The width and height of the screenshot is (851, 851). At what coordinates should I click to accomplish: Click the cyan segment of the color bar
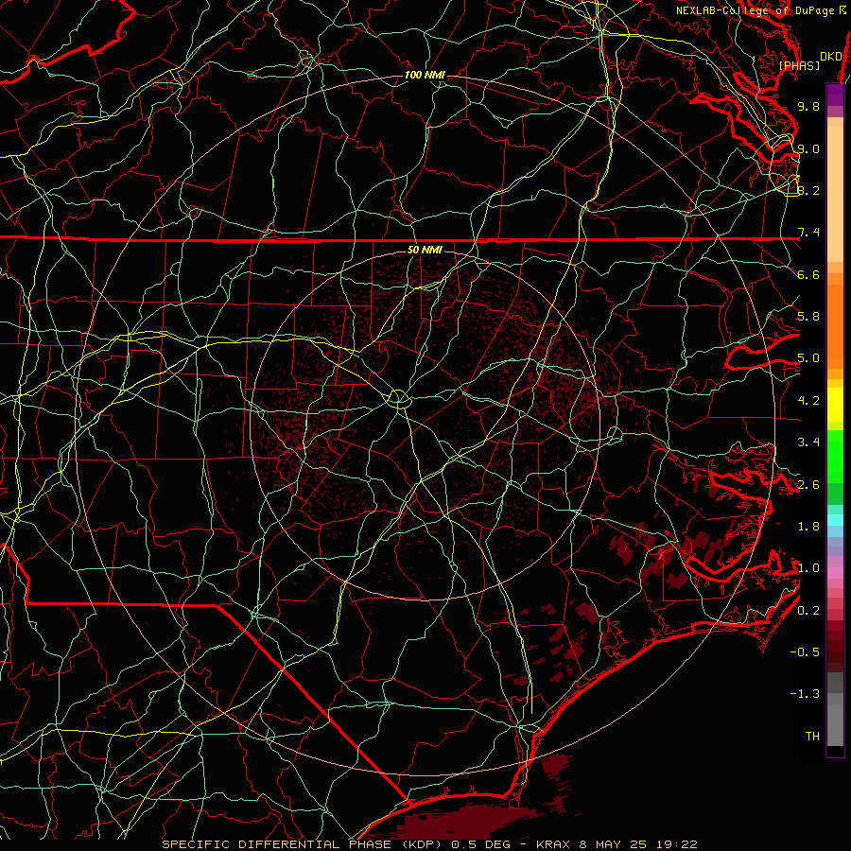click(835, 520)
